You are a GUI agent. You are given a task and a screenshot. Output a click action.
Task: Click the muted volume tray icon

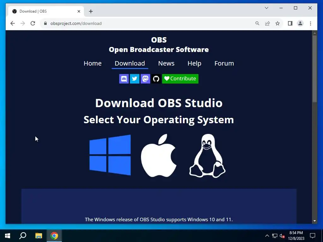(x=282, y=236)
